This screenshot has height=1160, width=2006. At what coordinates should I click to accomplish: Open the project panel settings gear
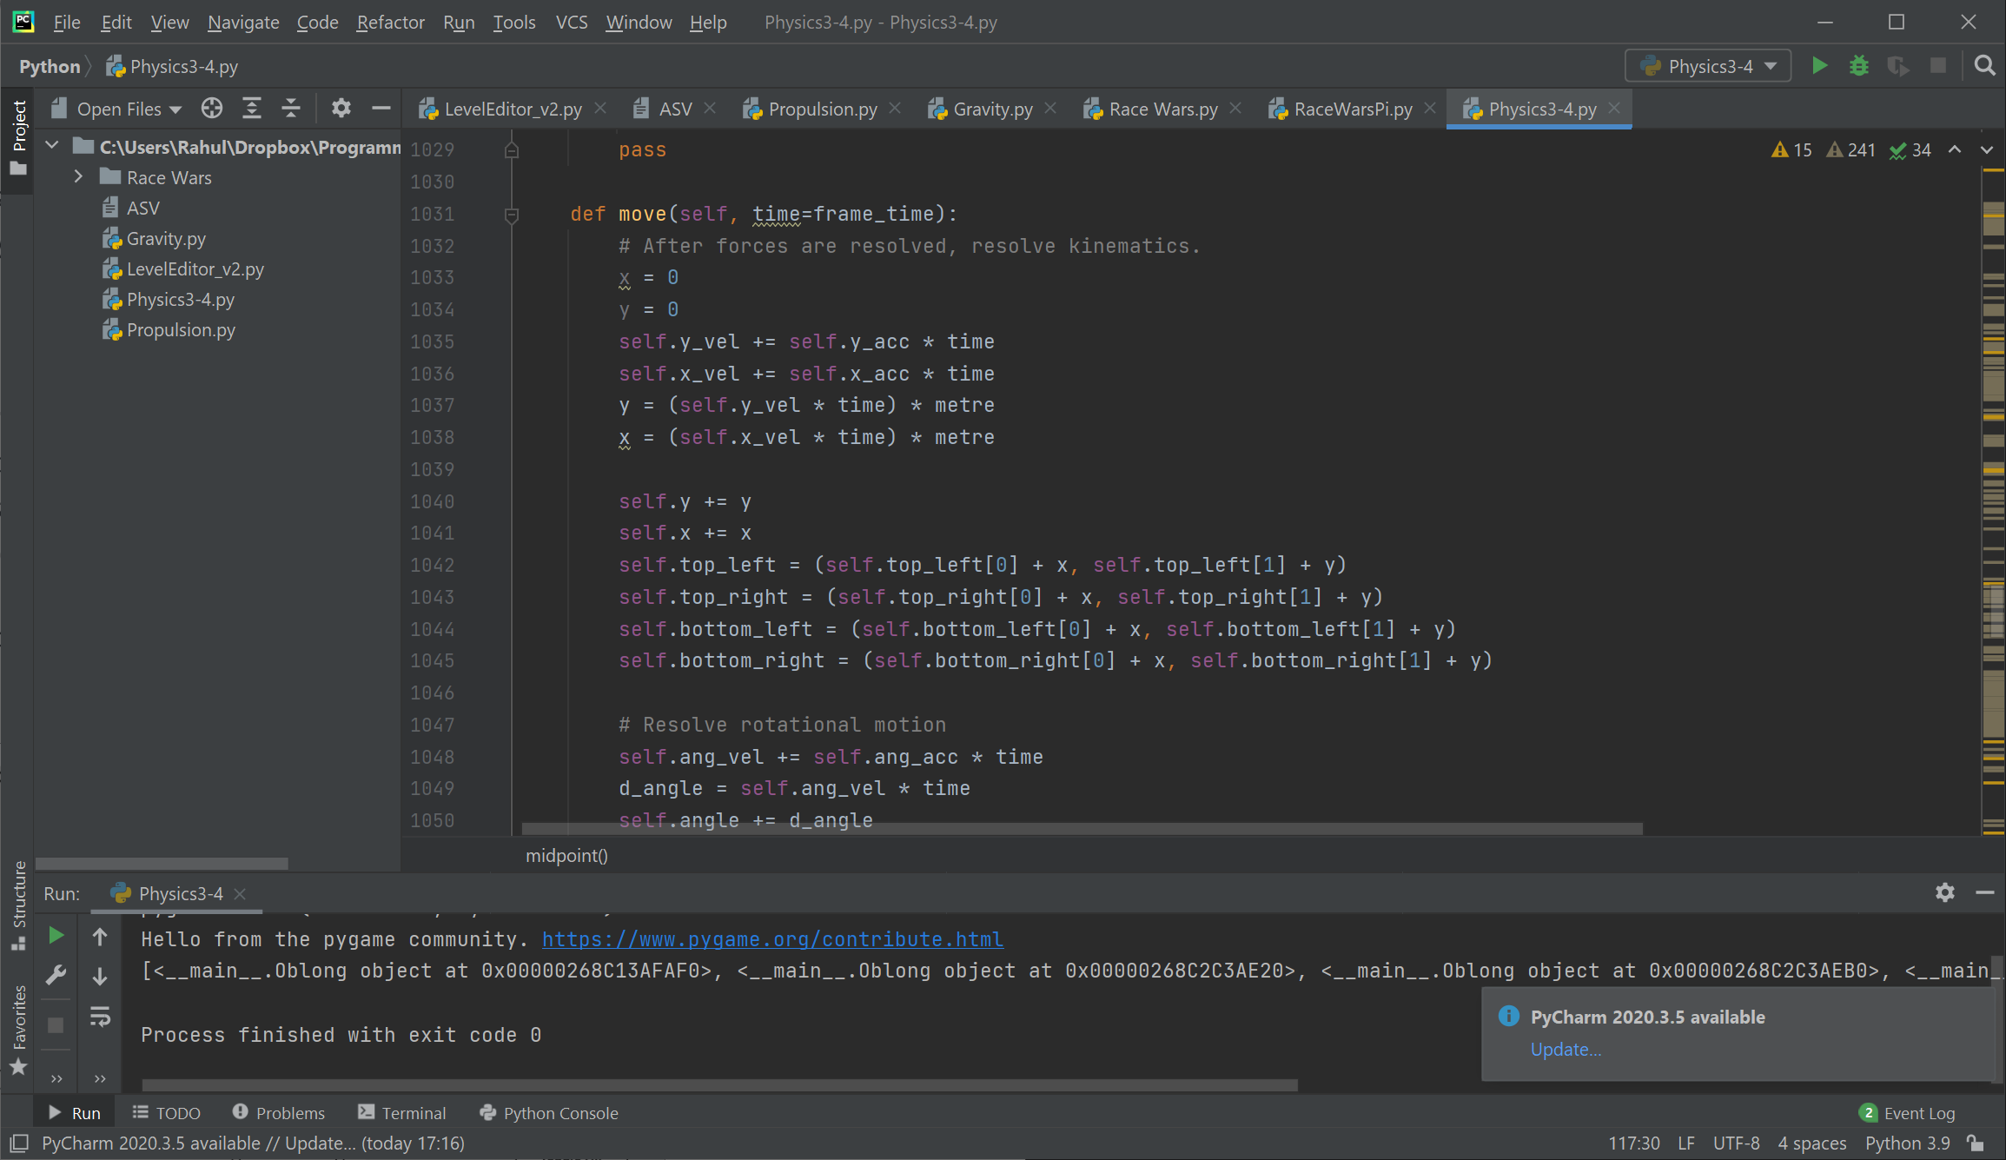pyautogui.click(x=341, y=109)
